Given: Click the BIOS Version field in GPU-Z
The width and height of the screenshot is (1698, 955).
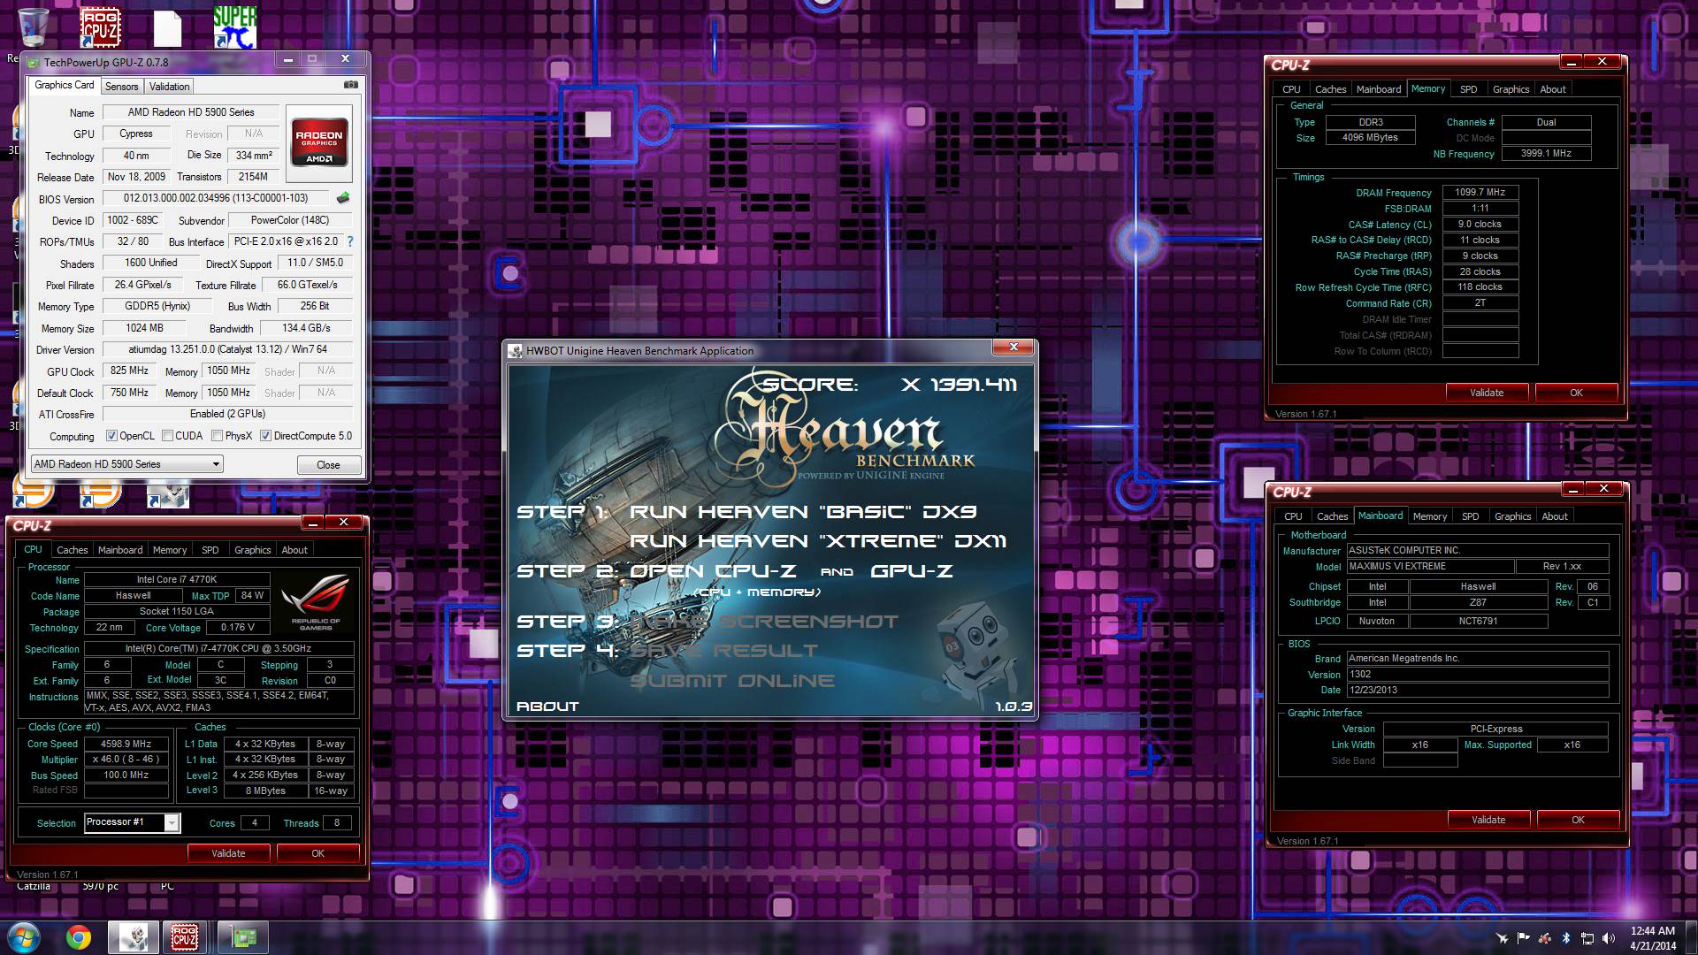Looking at the screenshot, I should 216,198.
